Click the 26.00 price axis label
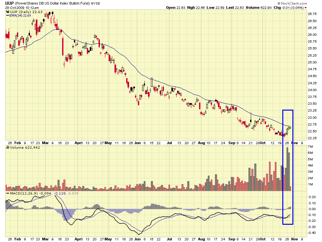This screenshot has height=242, width=322. tap(312, 35)
